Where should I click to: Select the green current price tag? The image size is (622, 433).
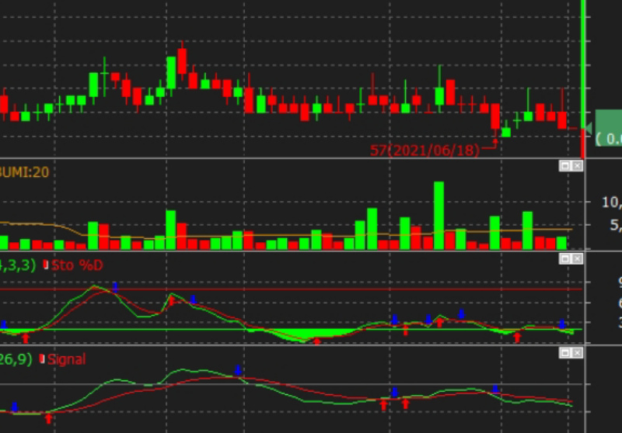[607, 128]
